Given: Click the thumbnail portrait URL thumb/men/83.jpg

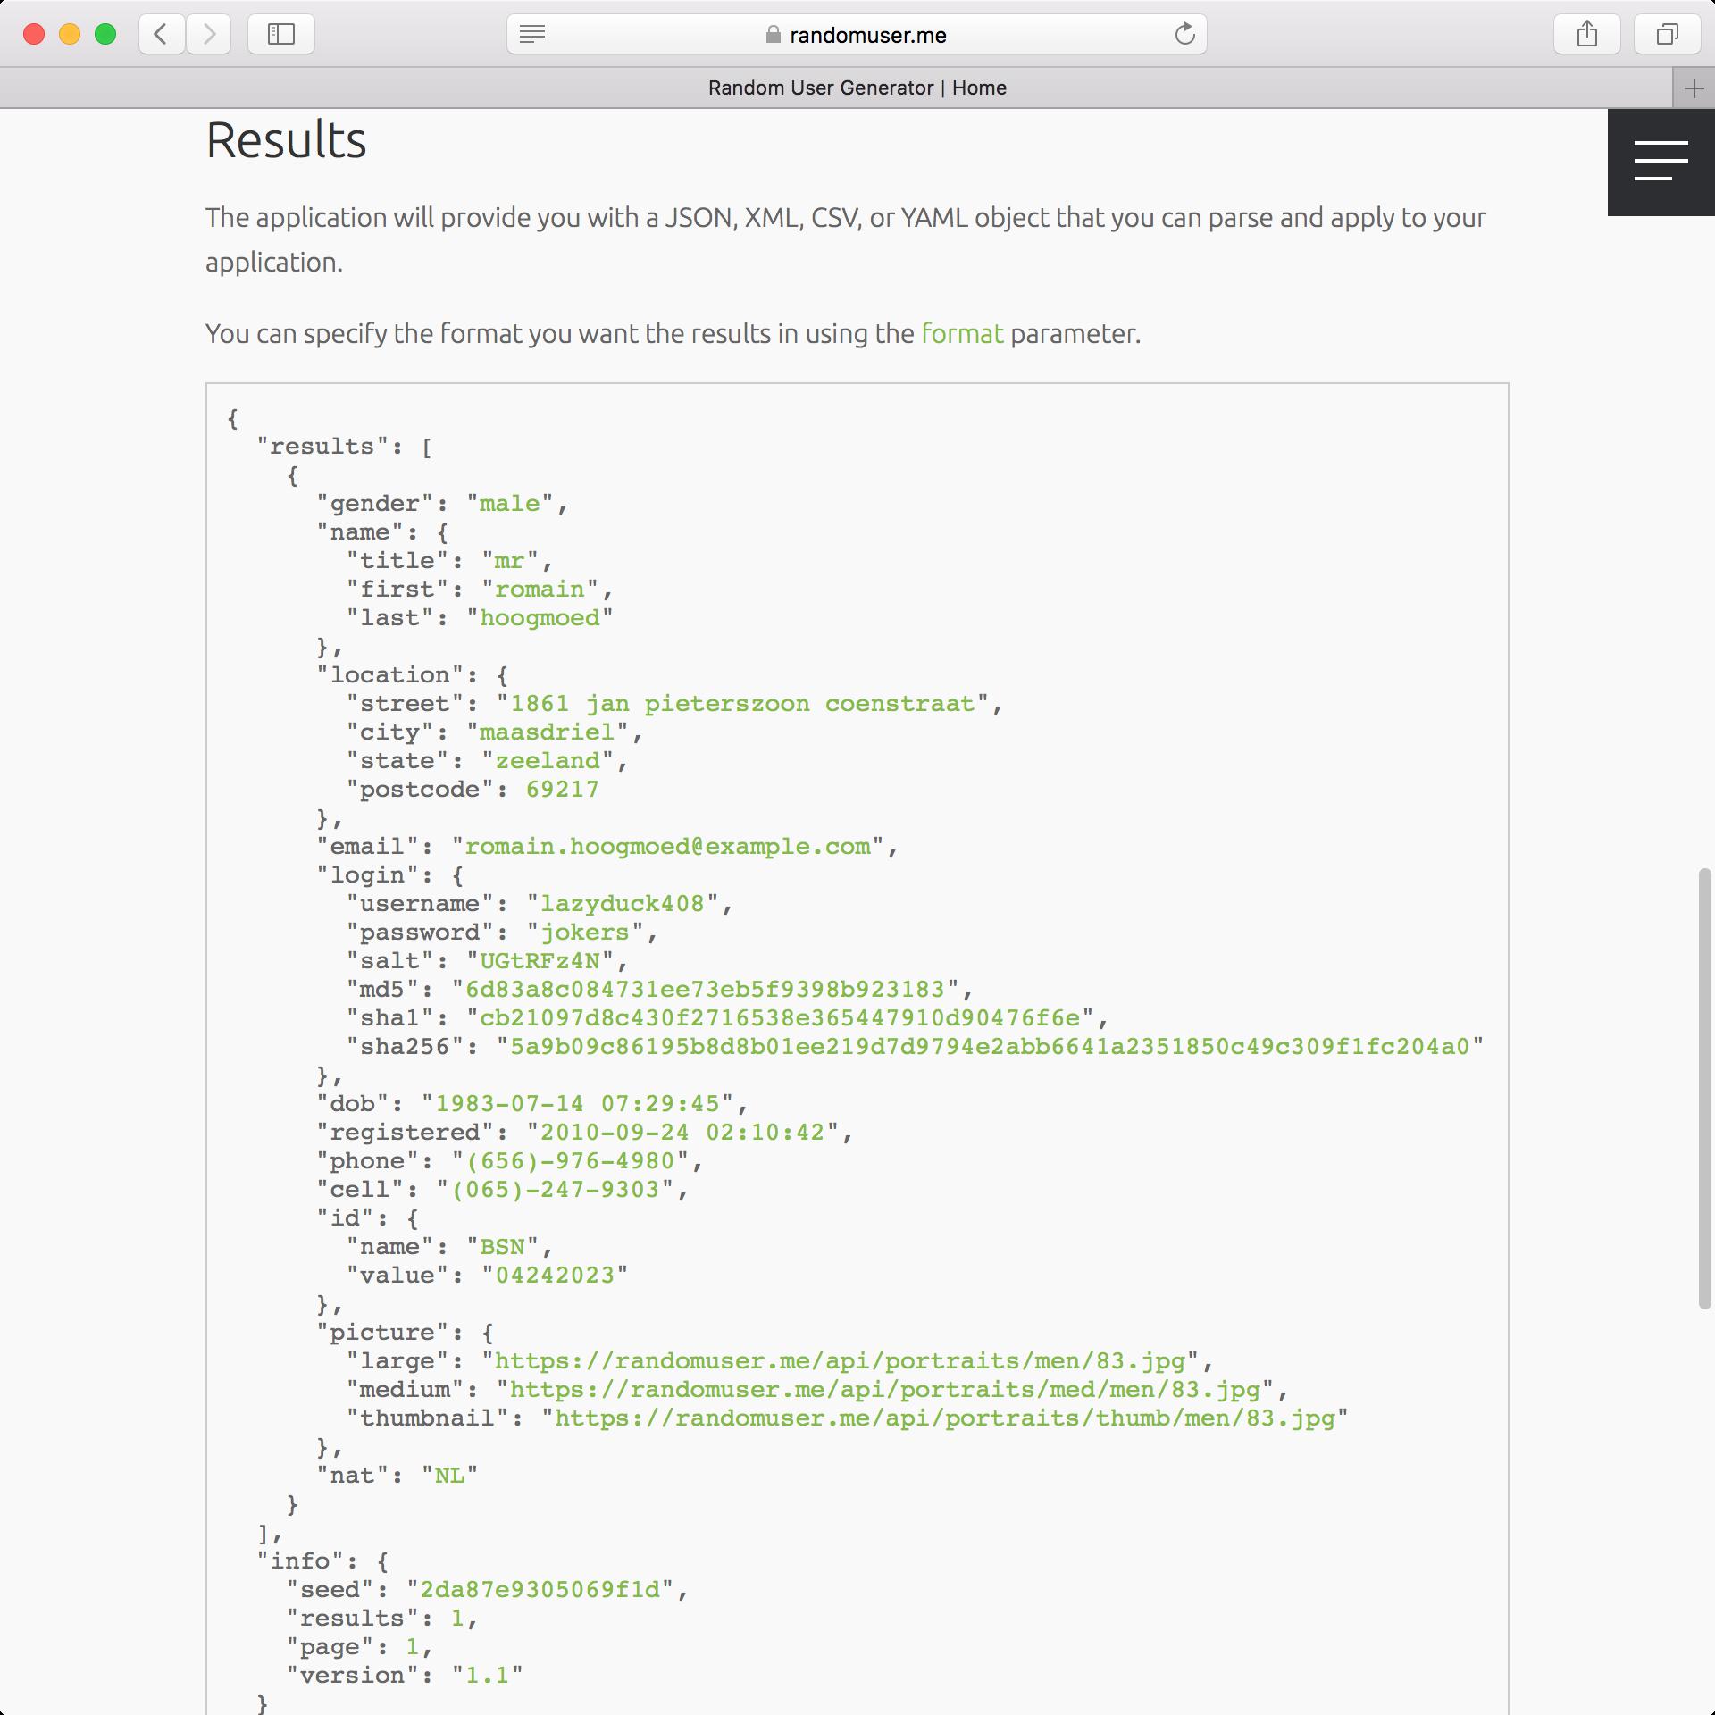Looking at the screenshot, I should [x=945, y=1418].
